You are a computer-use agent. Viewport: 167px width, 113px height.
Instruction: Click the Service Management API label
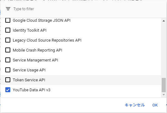[36, 60]
